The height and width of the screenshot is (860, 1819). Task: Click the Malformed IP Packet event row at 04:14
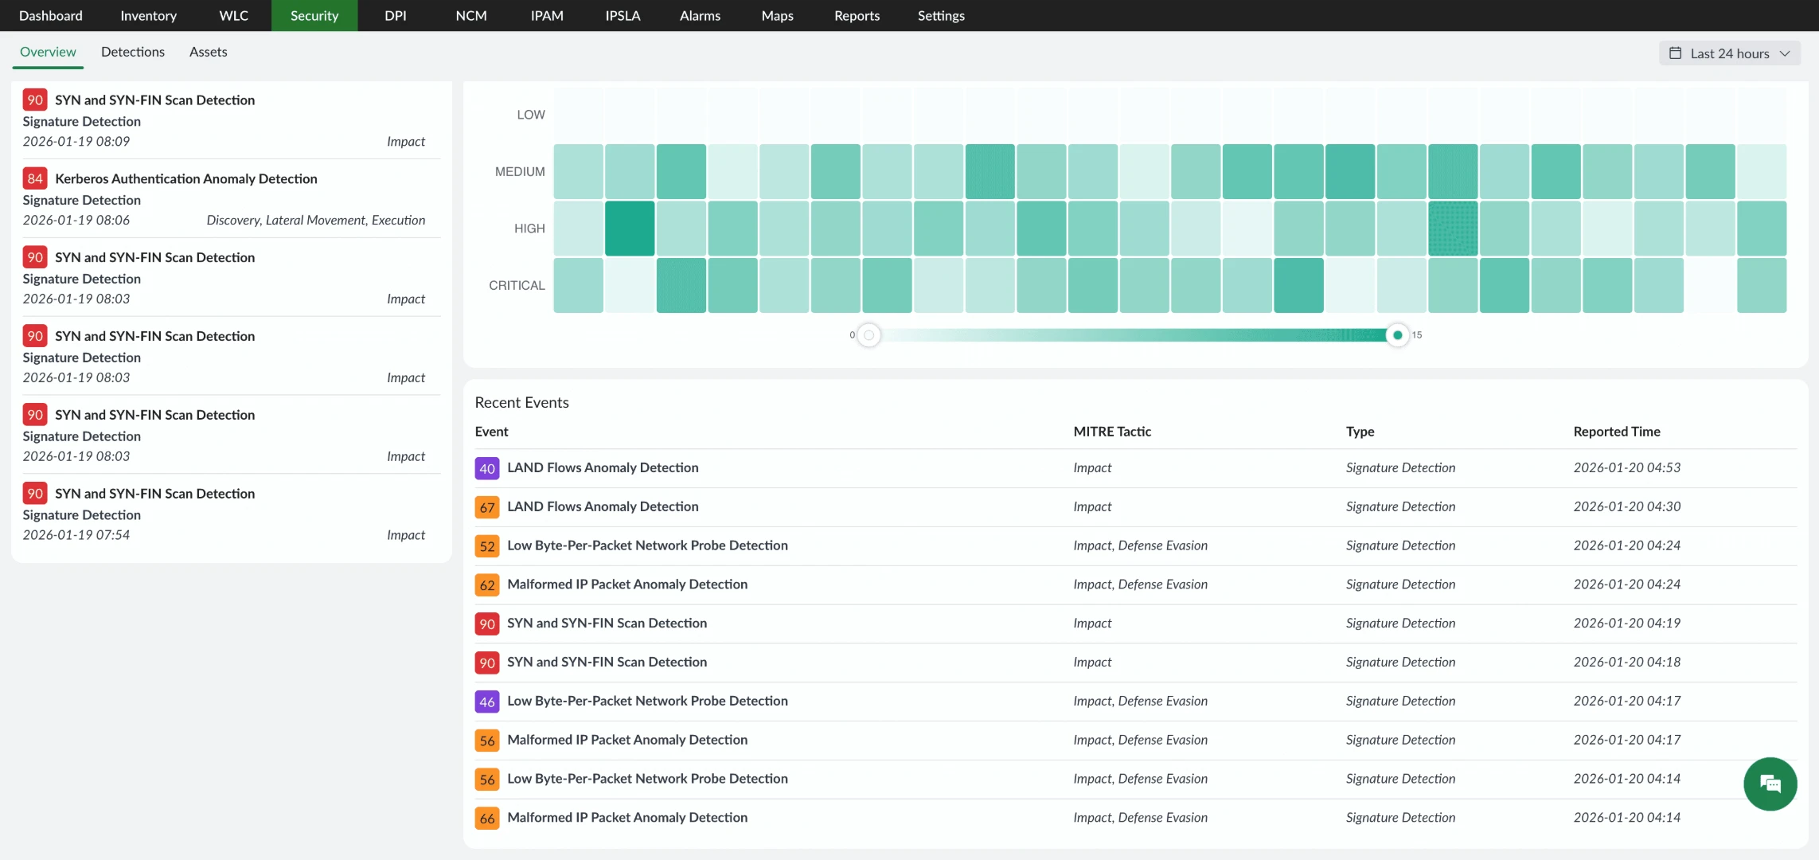click(627, 817)
